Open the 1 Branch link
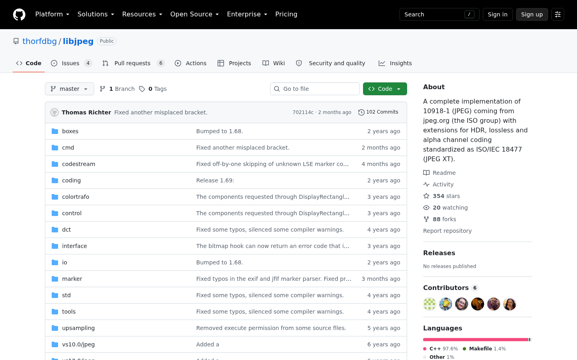The width and height of the screenshot is (577, 360). (117, 89)
